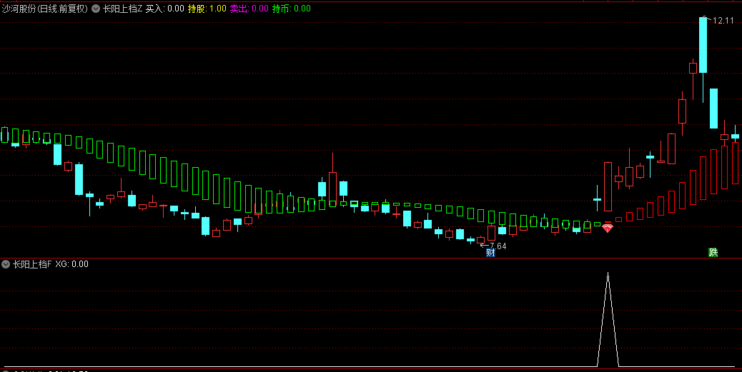Click the 买入: 0.00 value
The height and width of the screenshot is (372, 742).
[x=164, y=9]
